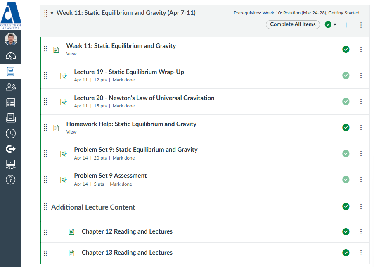Open the Courses book icon
The image size is (374, 267).
[x=11, y=72]
